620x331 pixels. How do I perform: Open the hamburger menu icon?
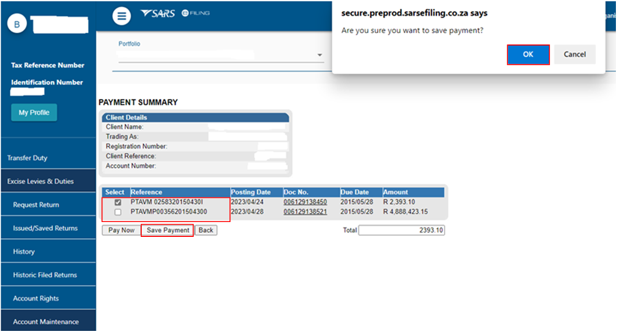coord(121,16)
